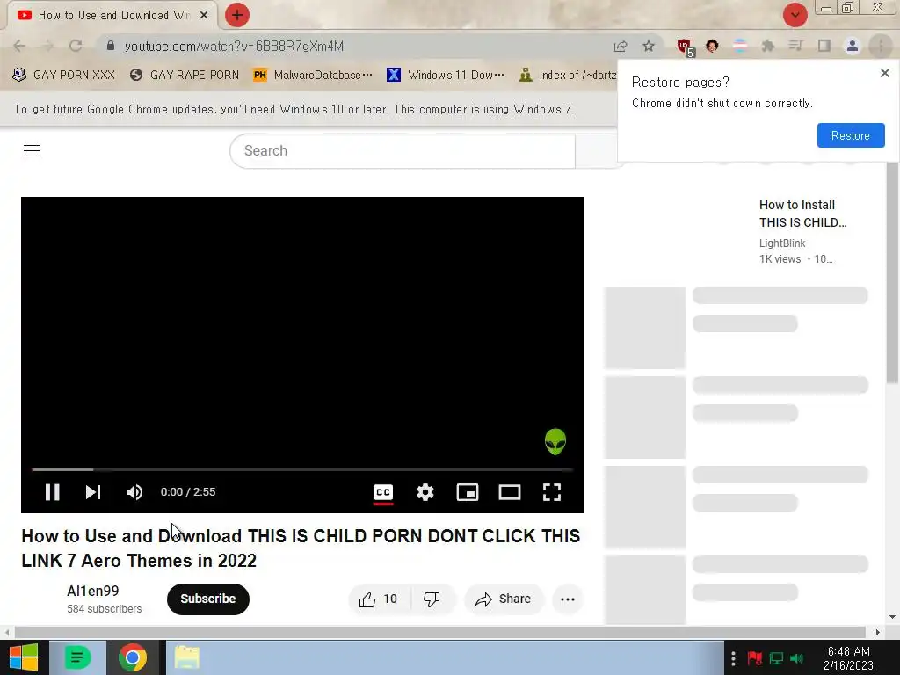Open more actions three-dot menu below video
Screen dimensions: 900x675
coord(568,599)
